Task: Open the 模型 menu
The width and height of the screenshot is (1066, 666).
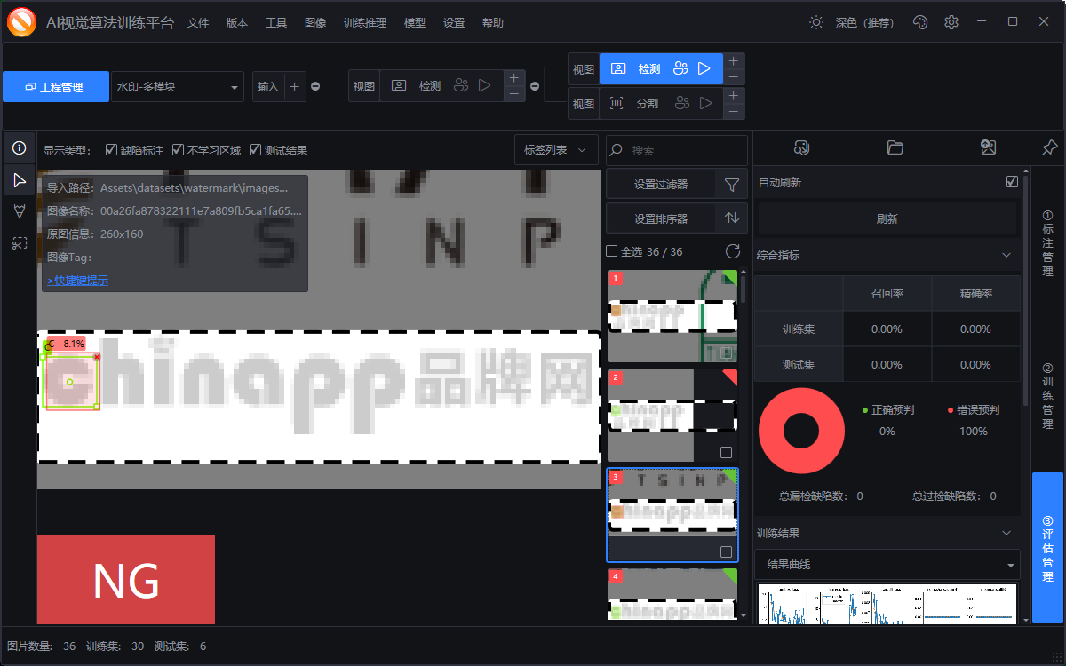Action: pyautogui.click(x=415, y=23)
